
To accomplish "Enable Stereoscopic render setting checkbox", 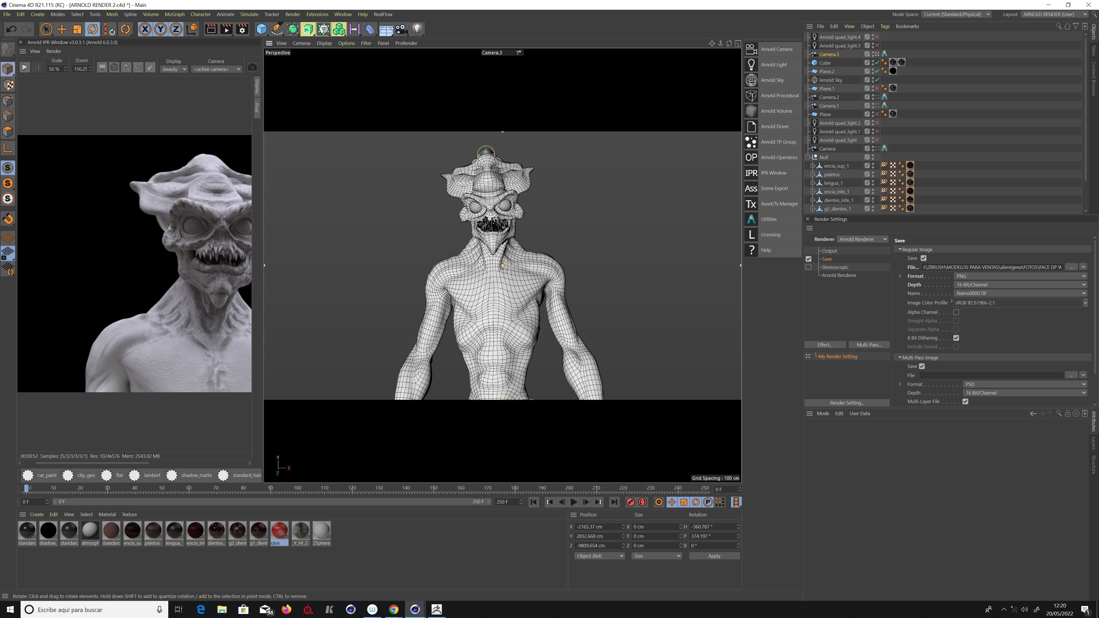I will [x=809, y=267].
